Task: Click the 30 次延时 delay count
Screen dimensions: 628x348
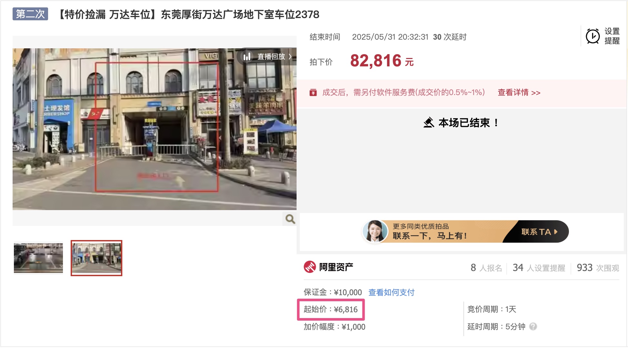Action: pyautogui.click(x=450, y=37)
